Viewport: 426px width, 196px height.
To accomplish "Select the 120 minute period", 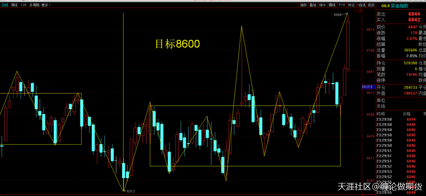I will pyautogui.click(x=24, y=5).
